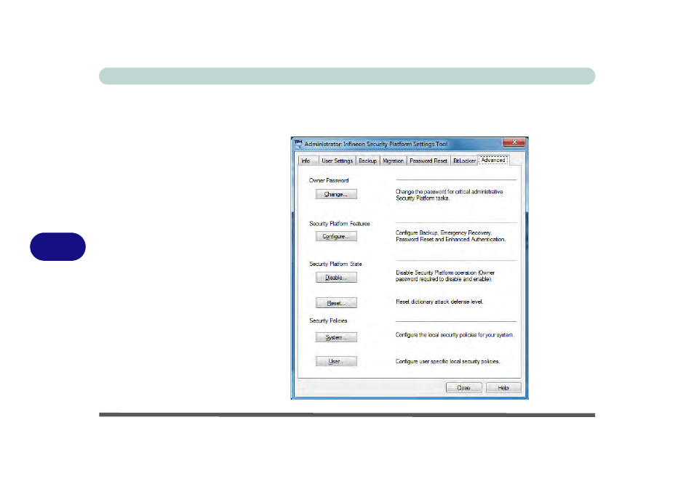Switch to the BitLocker tab
Viewport: 694px width, 489px height.
[463, 161]
